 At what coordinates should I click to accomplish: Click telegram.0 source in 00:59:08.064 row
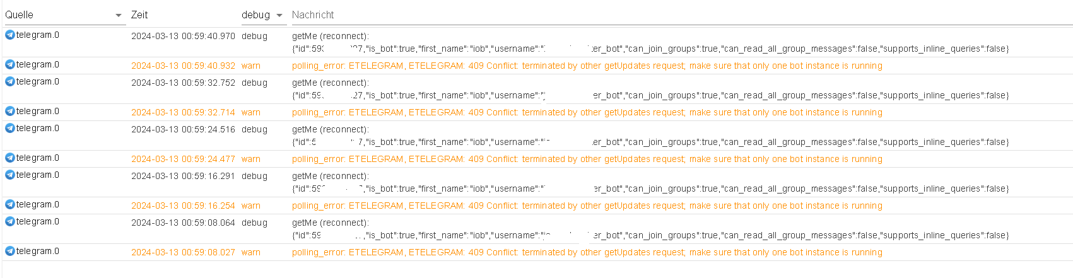[37, 221]
